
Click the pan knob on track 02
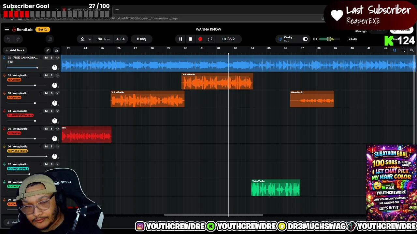click(55, 85)
